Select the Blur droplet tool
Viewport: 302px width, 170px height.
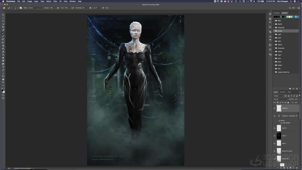click(x=3, y=58)
